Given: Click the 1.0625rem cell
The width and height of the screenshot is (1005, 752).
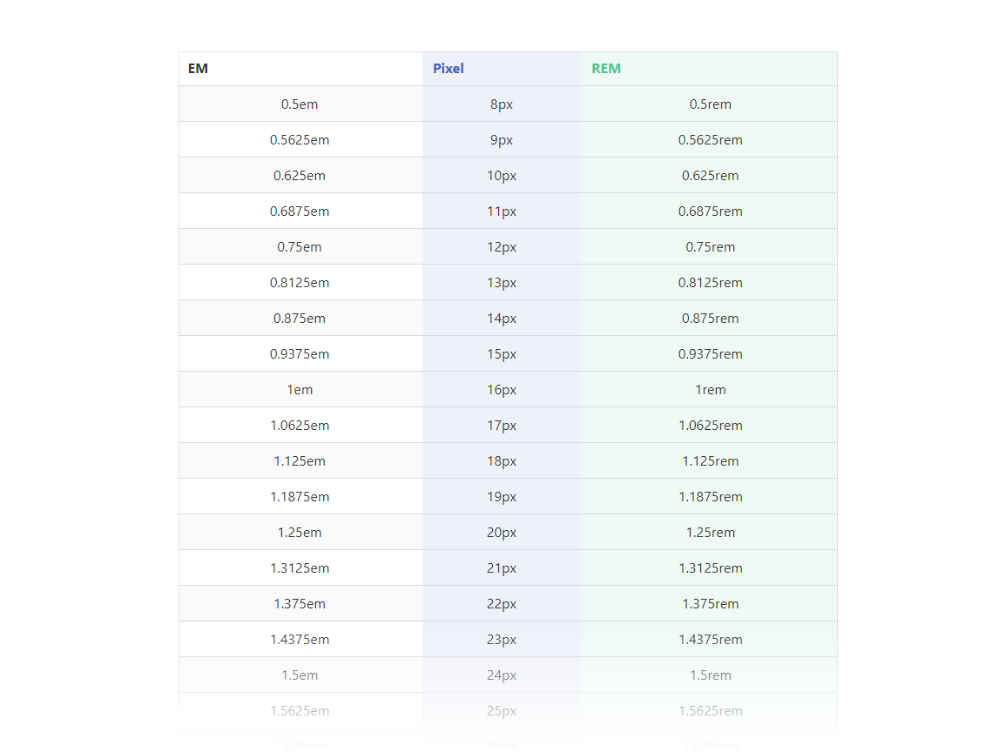Looking at the screenshot, I should point(711,426).
